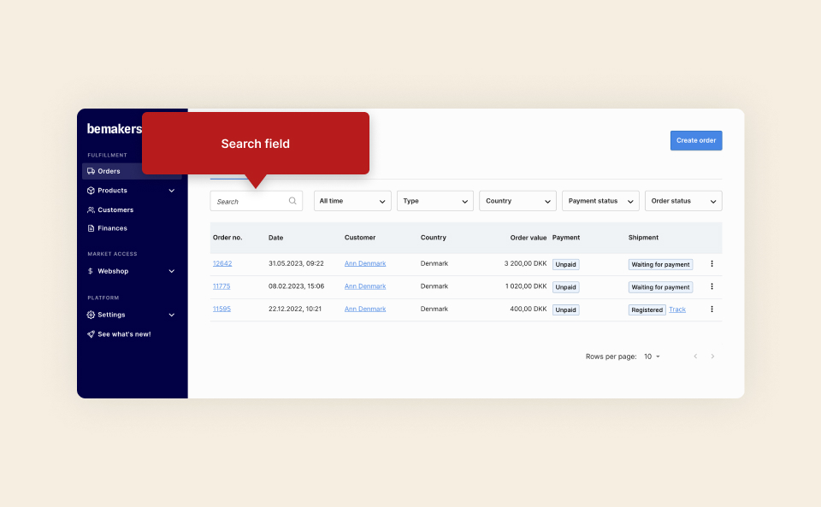The width and height of the screenshot is (821, 507).
Task: Click the Payment column header
Action: click(x=566, y=238)
